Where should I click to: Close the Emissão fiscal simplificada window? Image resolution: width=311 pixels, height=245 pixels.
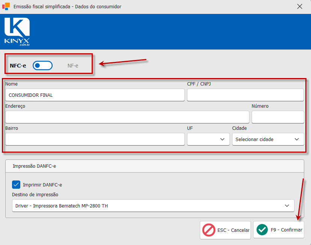[x=300, y=6]
